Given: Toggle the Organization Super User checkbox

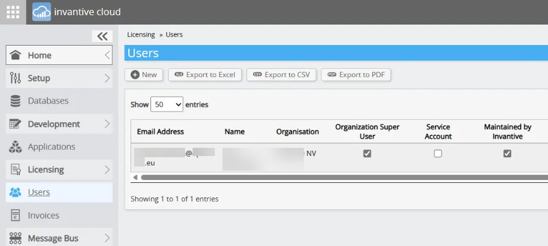Looking at the screenshot, I should point(367,154).
